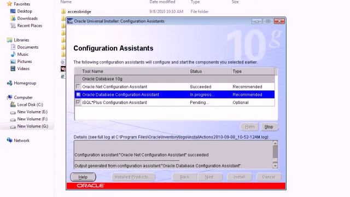Click the Homegroup icon

[x=9, y=83]
